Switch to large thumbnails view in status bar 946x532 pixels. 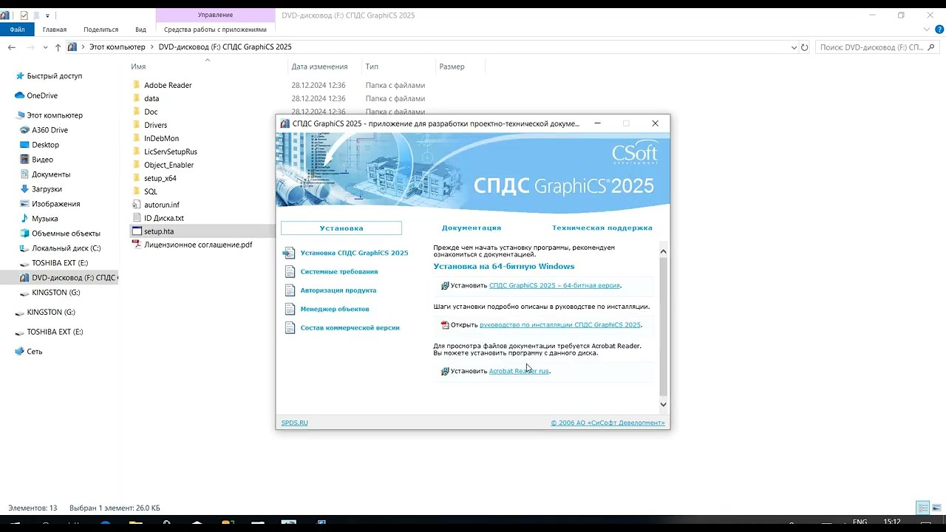pyautogui.click(x=936, y=508)
